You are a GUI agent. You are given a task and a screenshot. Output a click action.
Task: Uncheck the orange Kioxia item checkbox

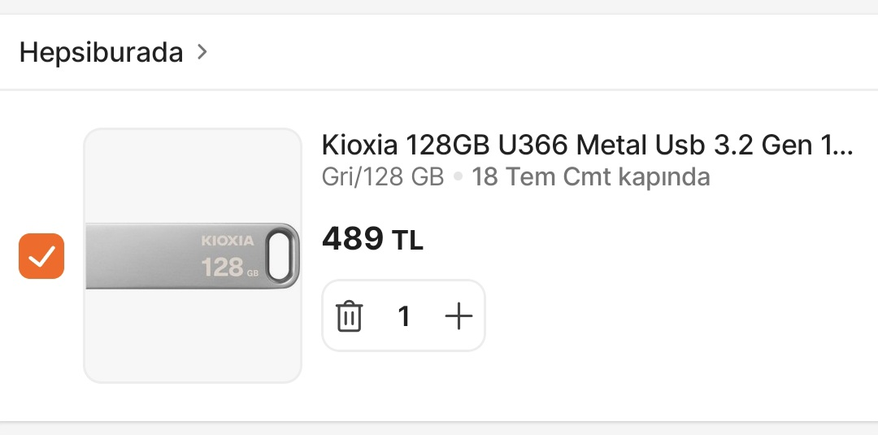pos(41,256)
